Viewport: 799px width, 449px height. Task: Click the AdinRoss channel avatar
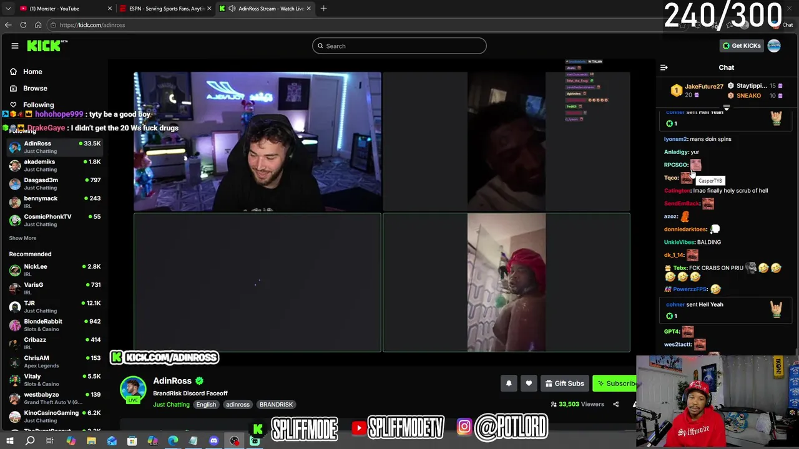pos(133,389)
